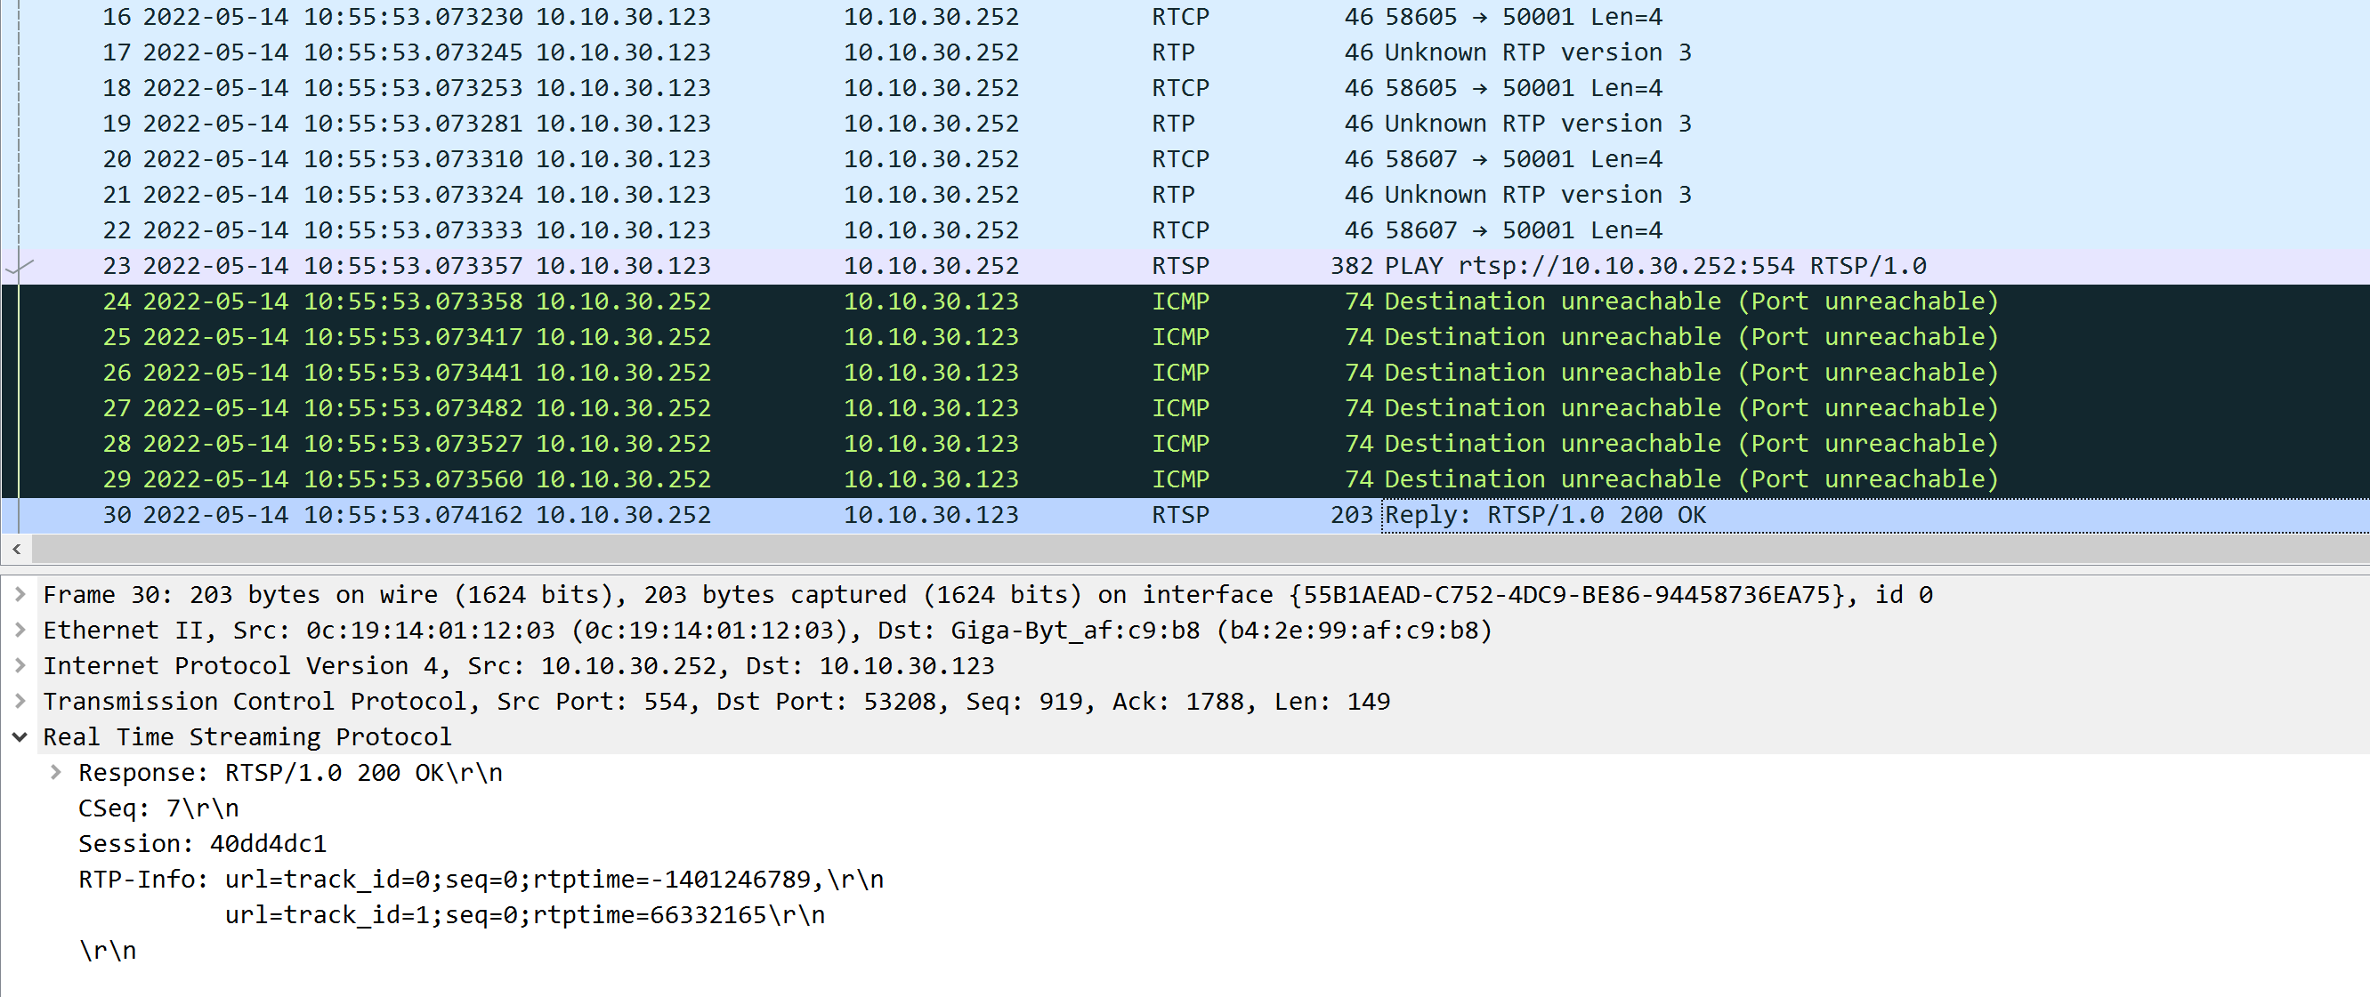
Task: Select packet 20 RTCP 58607 row
Action: [x=1185, y=159]
